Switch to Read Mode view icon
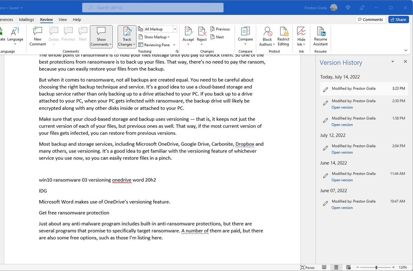Image resolution: width=413 pixels, height=271 pixels. pos(324,267)
